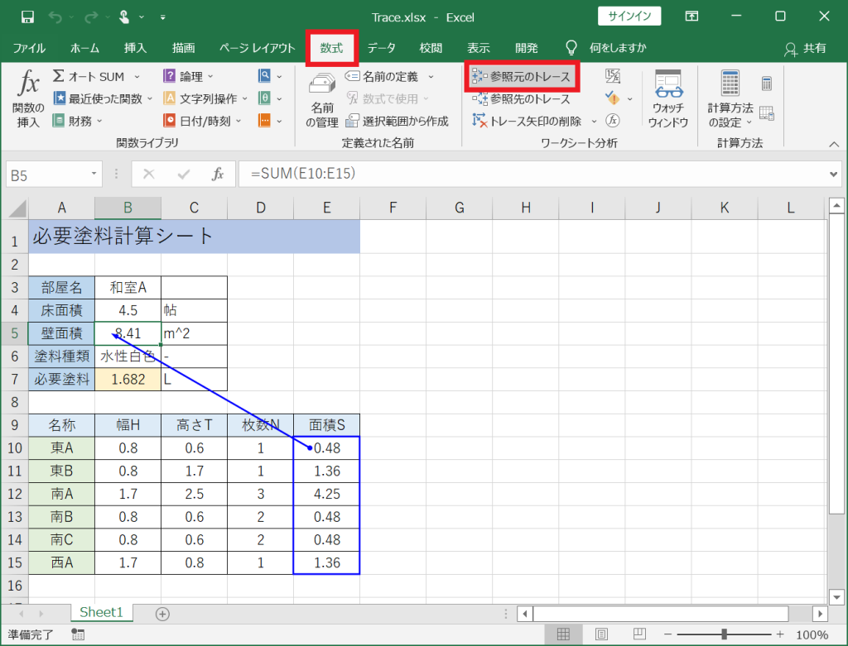Screen dimensions: 848x646
Task: Click 参照先のトレース trace dependents
Action: pos(522,99)
